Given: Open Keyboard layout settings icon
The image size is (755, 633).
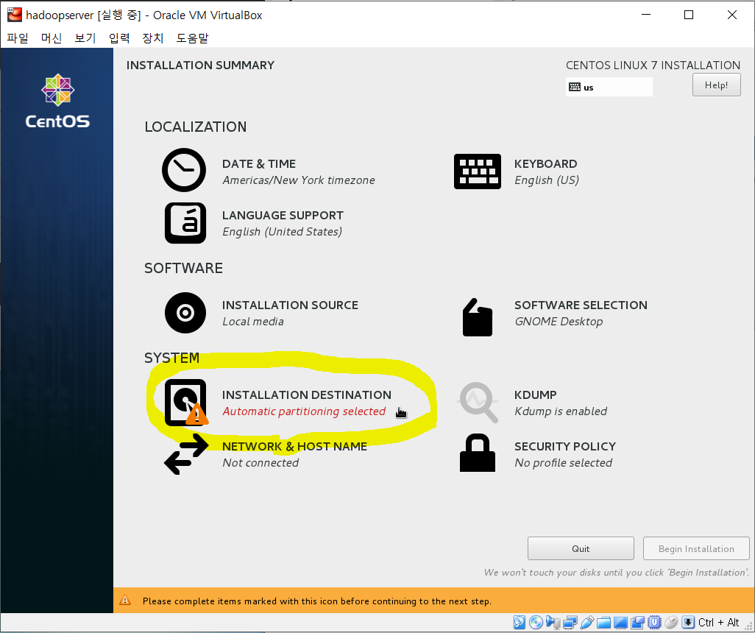Looking at the screenshot, I should [477, 171].
